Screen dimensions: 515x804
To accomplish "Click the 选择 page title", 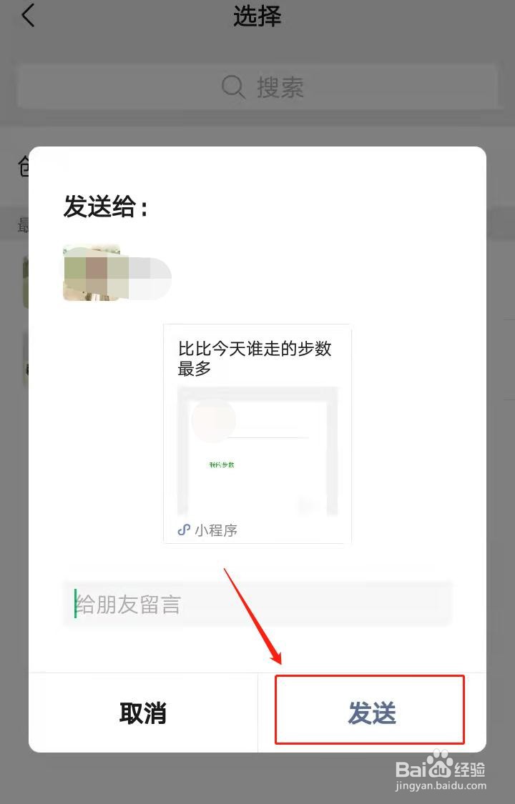I will click(x=257, y=16).
